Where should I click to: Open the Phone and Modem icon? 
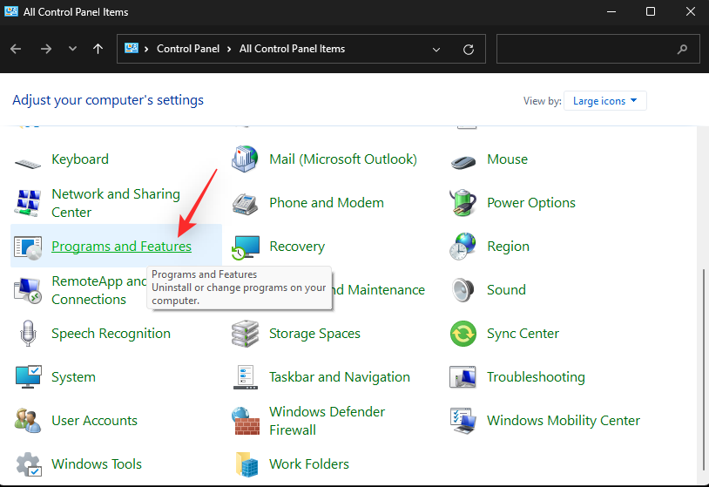(246, 203)
